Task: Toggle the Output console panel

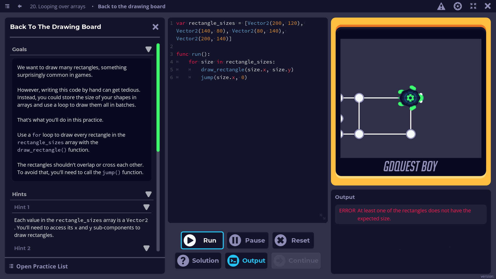Action: [x=246, y=261]
